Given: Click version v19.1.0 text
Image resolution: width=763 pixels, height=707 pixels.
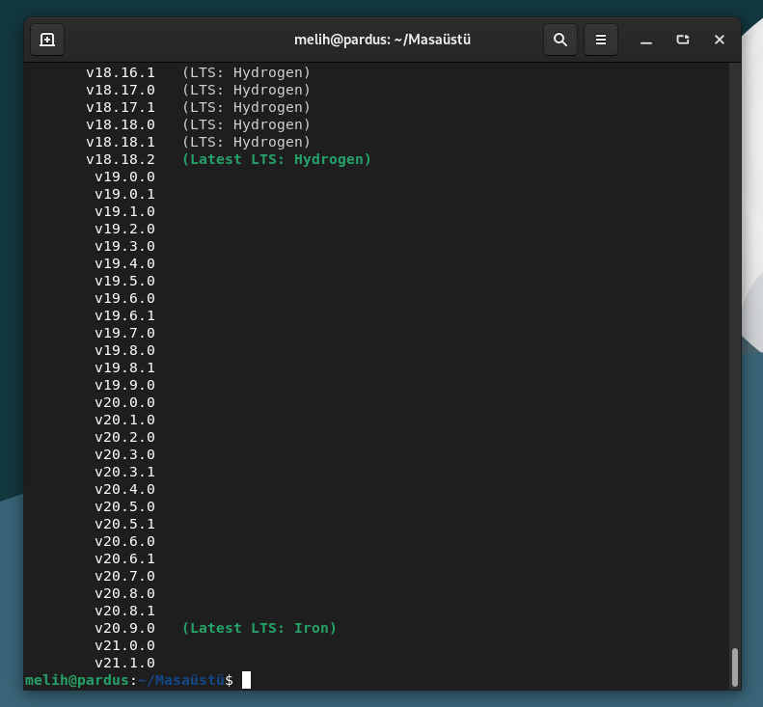Looking at the screenshot, I should [125, 211].
